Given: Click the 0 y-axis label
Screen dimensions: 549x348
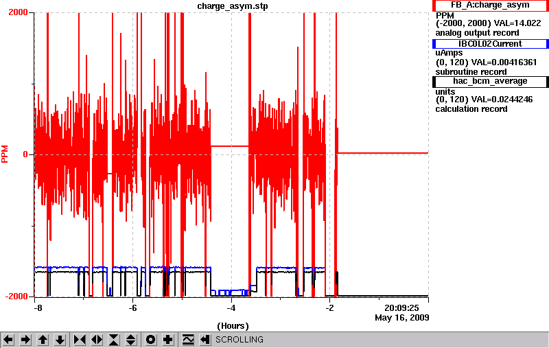Looking at the screenshot, I should coord(25,154).
